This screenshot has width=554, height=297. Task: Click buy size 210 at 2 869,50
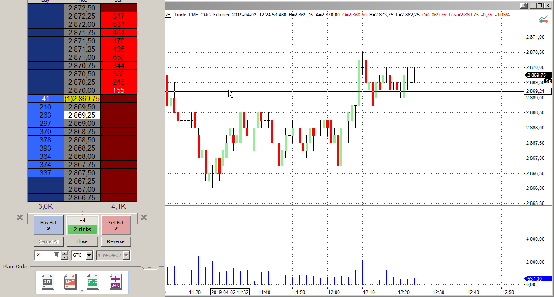(45, 107)
